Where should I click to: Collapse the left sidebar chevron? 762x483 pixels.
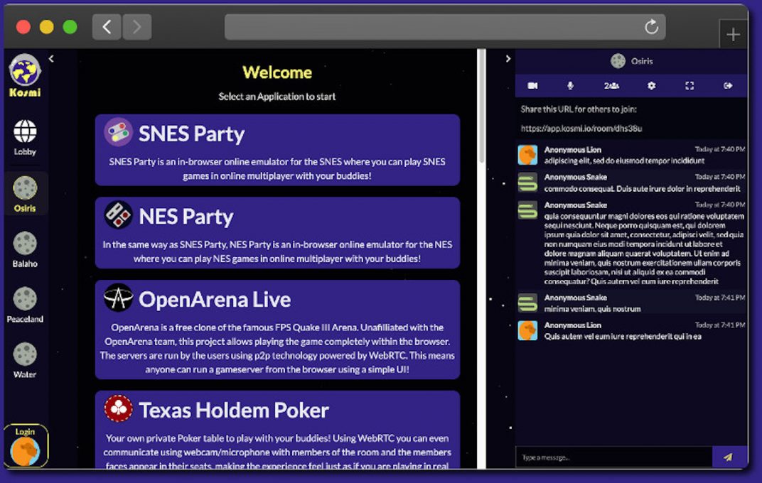tap(51, 59)
